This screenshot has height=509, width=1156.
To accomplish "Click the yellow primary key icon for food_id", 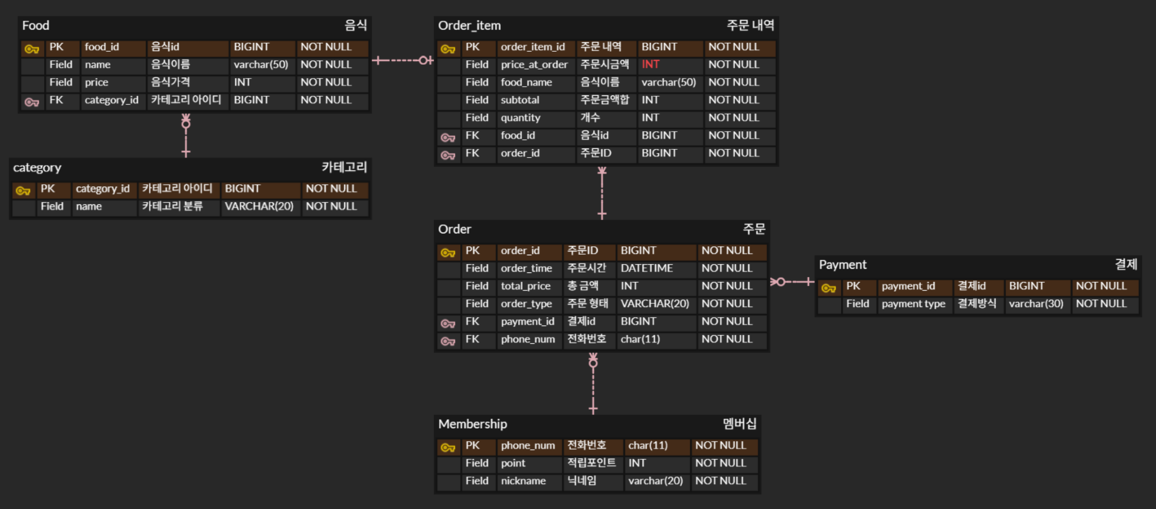I will [x=32, y=49].
